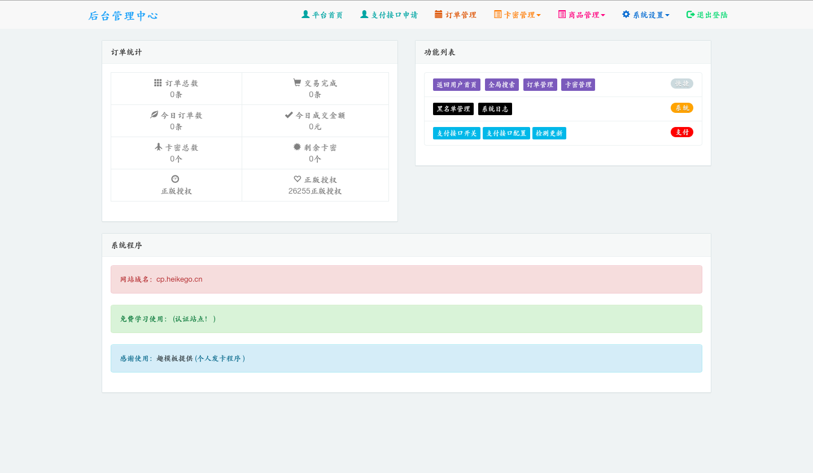Click the purple 返回用户首页 button
Screen dimensions: 813x473
click(x=457, y=85)
